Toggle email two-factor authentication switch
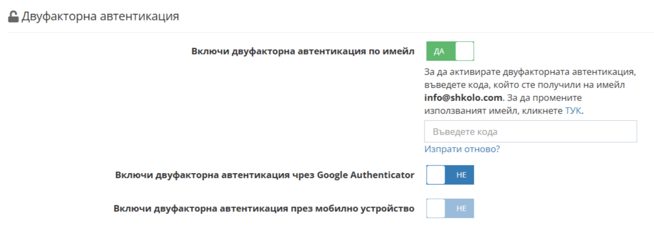This screenshot has height=232, width=654. click(x=450, y=51)
